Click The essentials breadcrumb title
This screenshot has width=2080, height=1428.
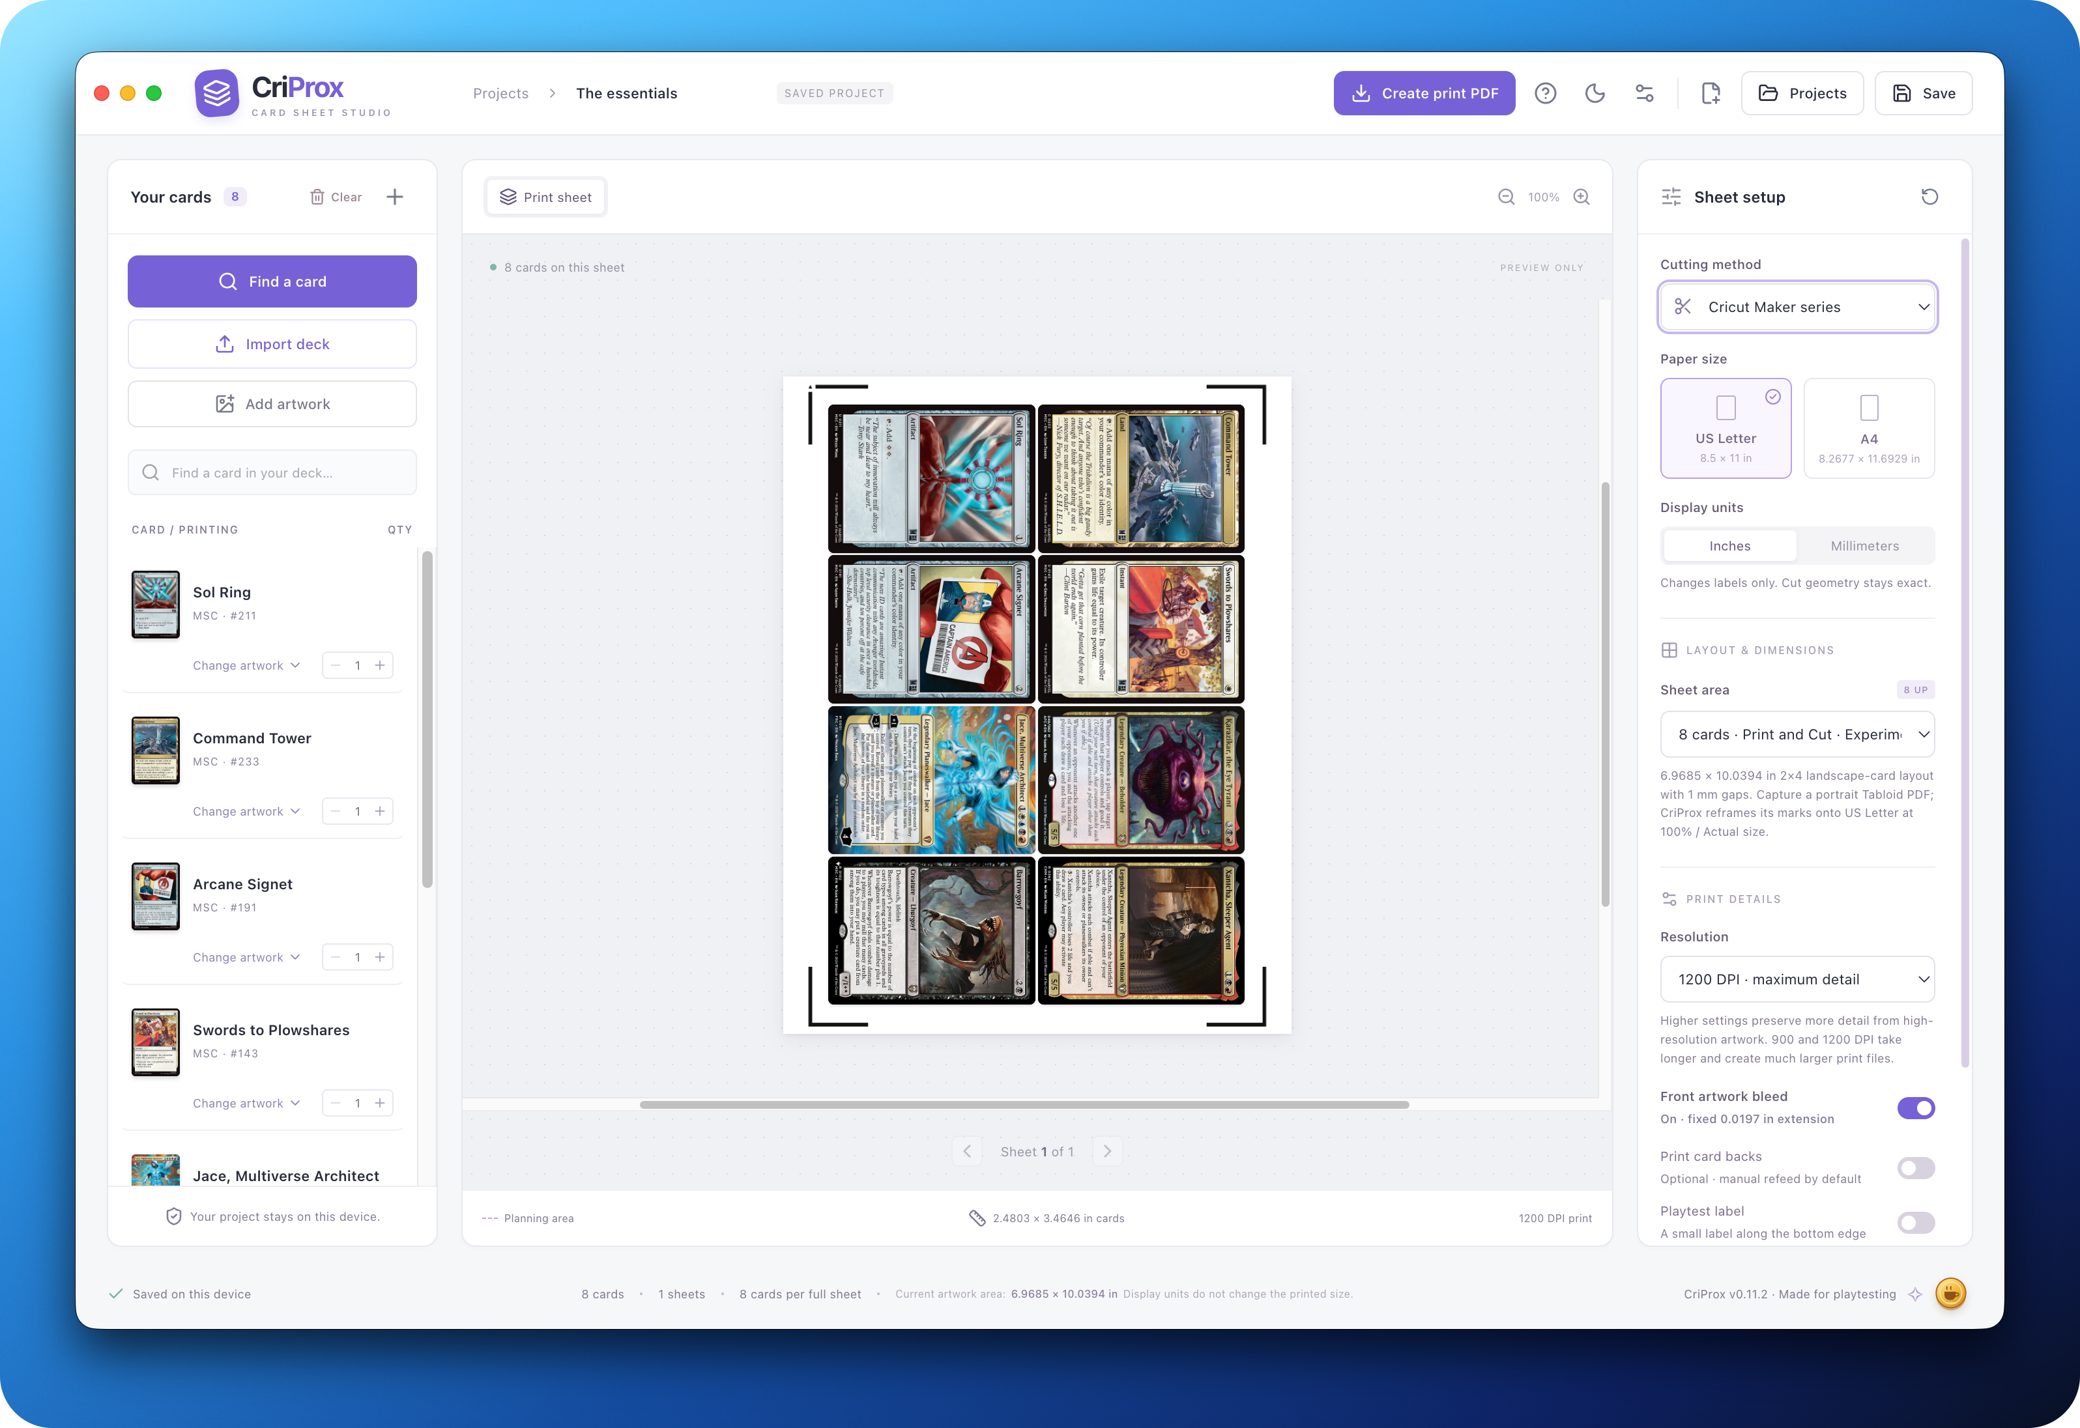[626, 93]
